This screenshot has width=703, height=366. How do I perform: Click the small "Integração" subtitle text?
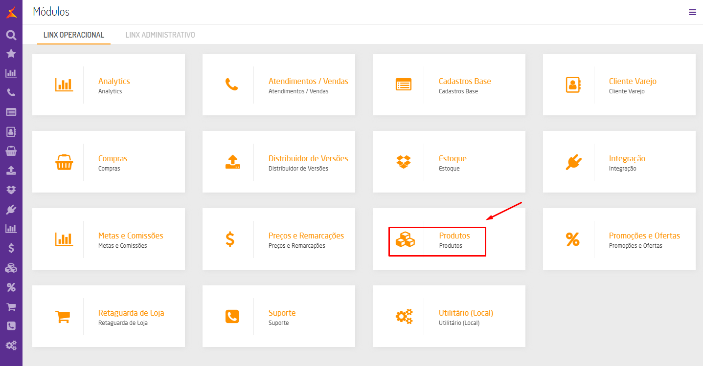tap(623, 169)
